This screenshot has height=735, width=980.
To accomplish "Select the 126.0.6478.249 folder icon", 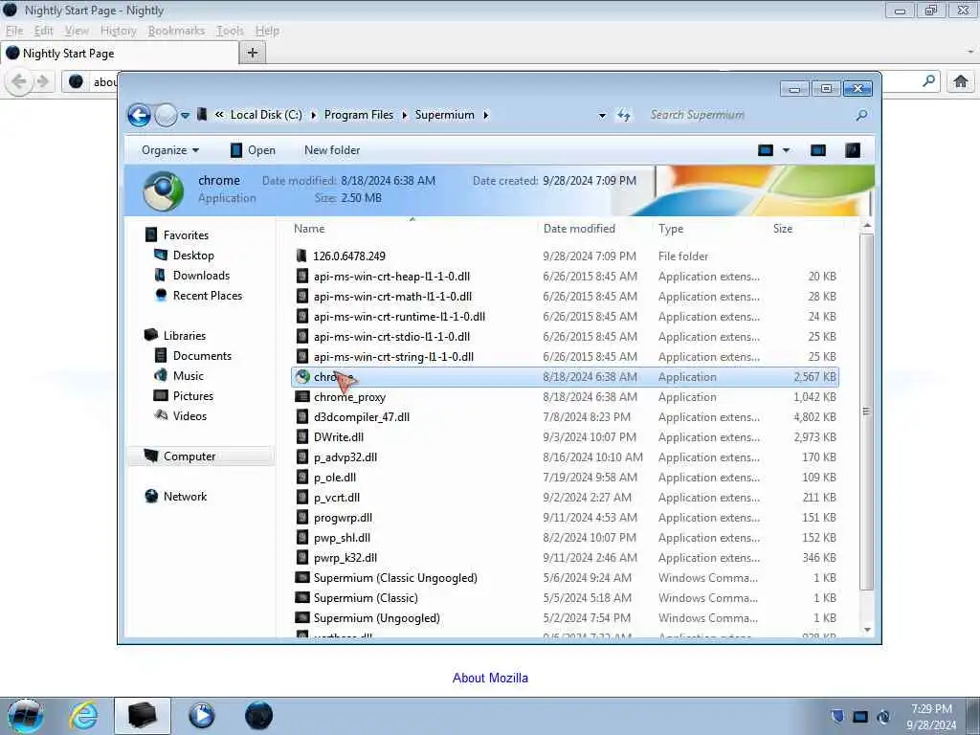I will pos(301,256).
